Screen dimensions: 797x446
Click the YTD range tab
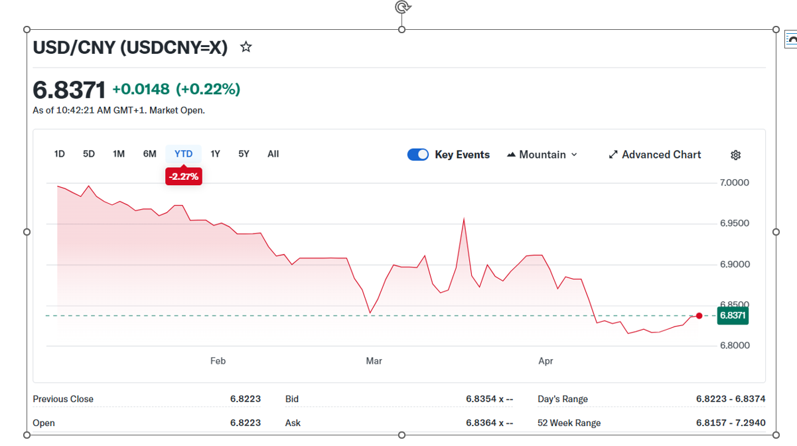pos(183,154)
